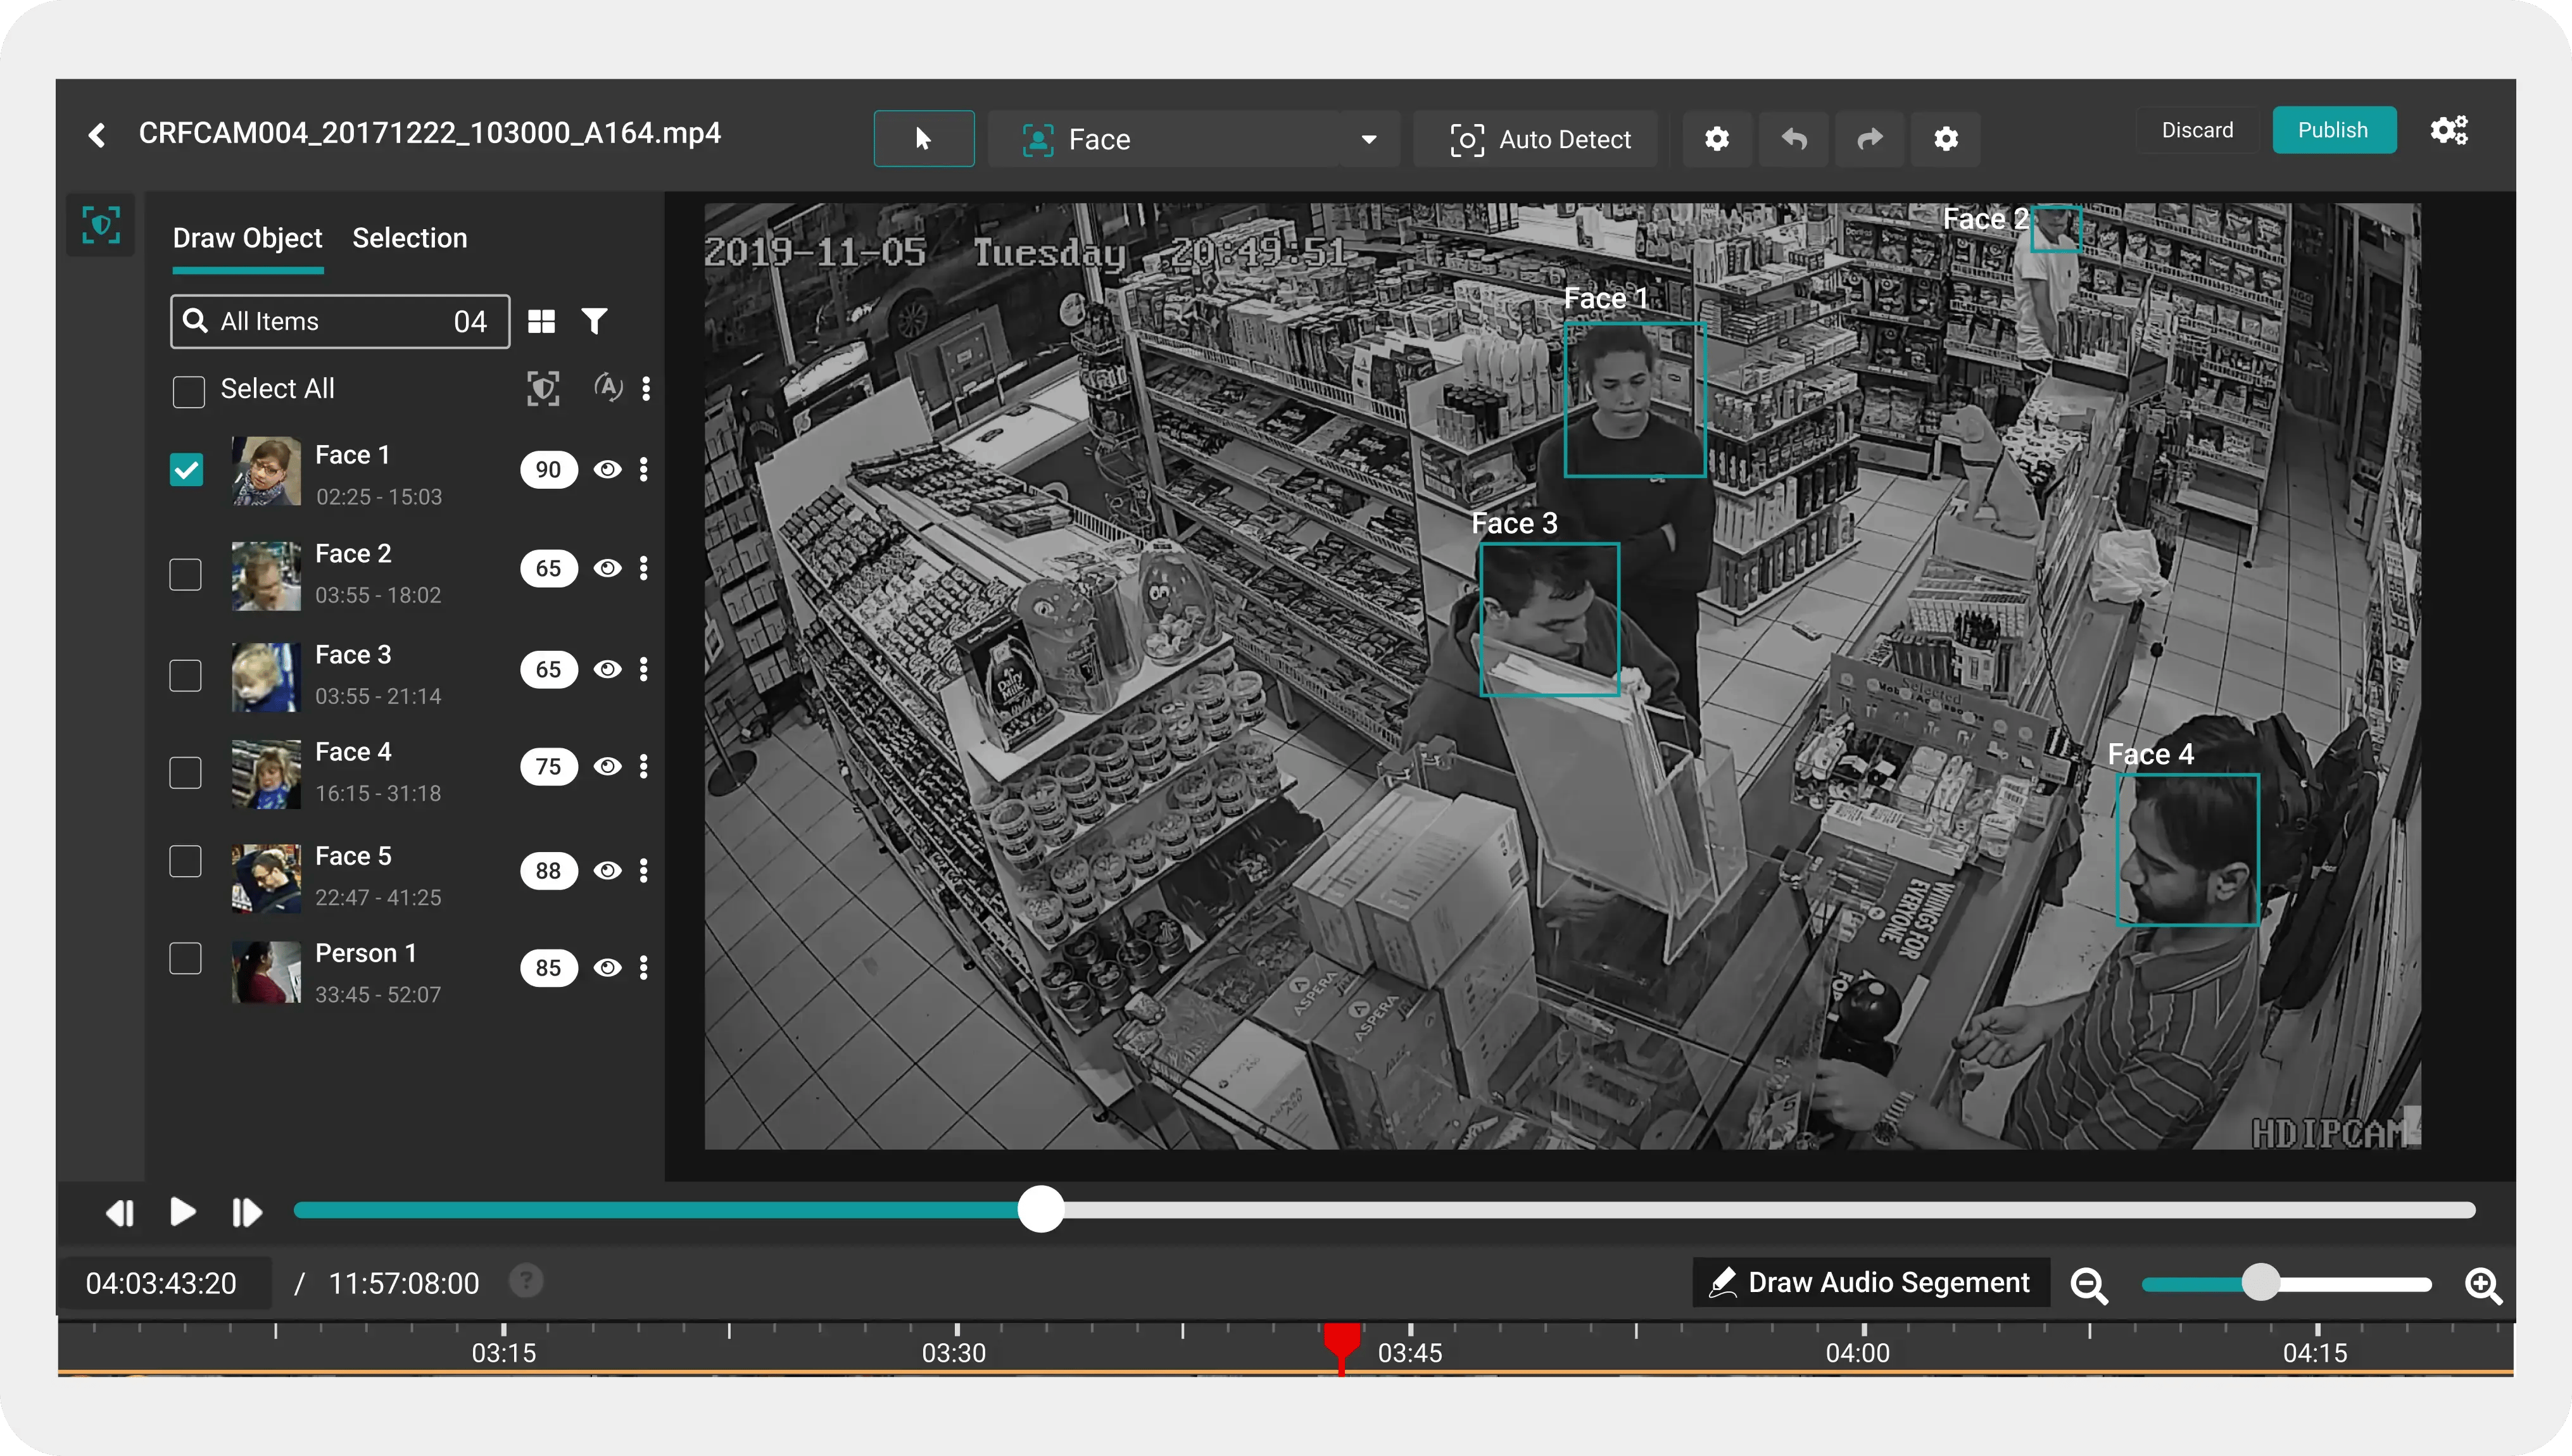Toggle visibility of Person 1
Screen dimensions: 2572x1456
coord(607,967)
